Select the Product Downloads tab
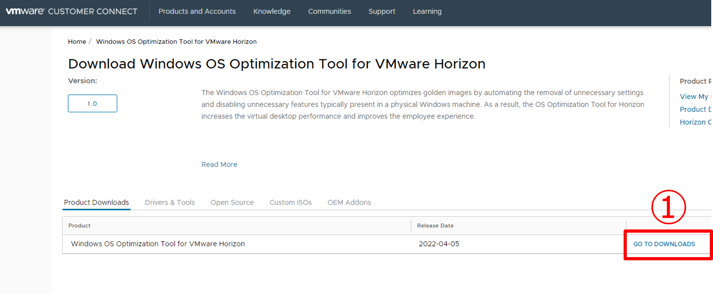This screenshot has width=713, height=294. coord(96,203)
